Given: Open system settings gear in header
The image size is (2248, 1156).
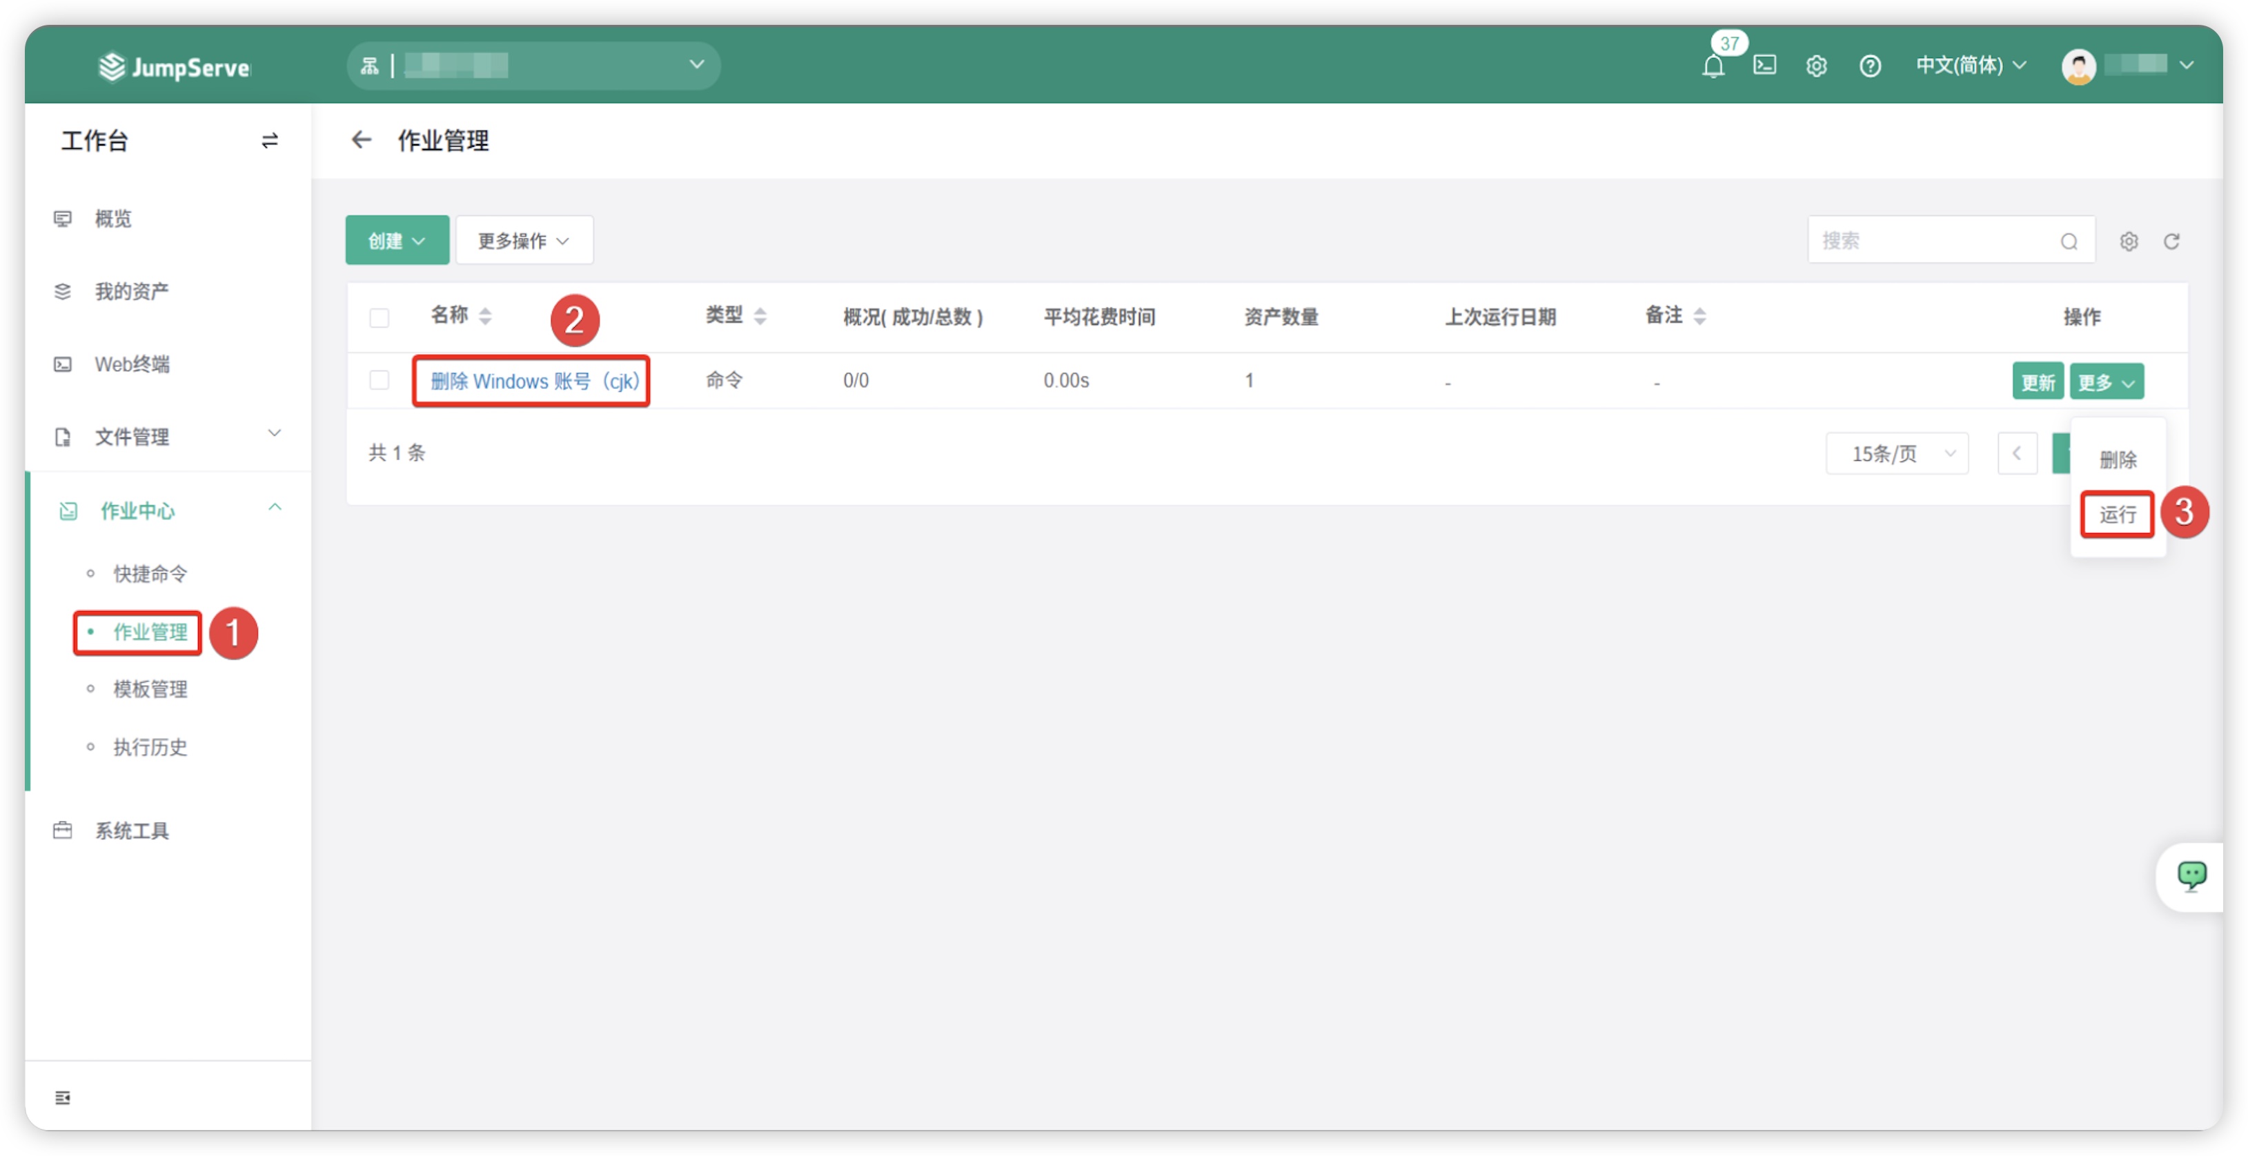Looking at the screenshot, I should pos(1816,66).
